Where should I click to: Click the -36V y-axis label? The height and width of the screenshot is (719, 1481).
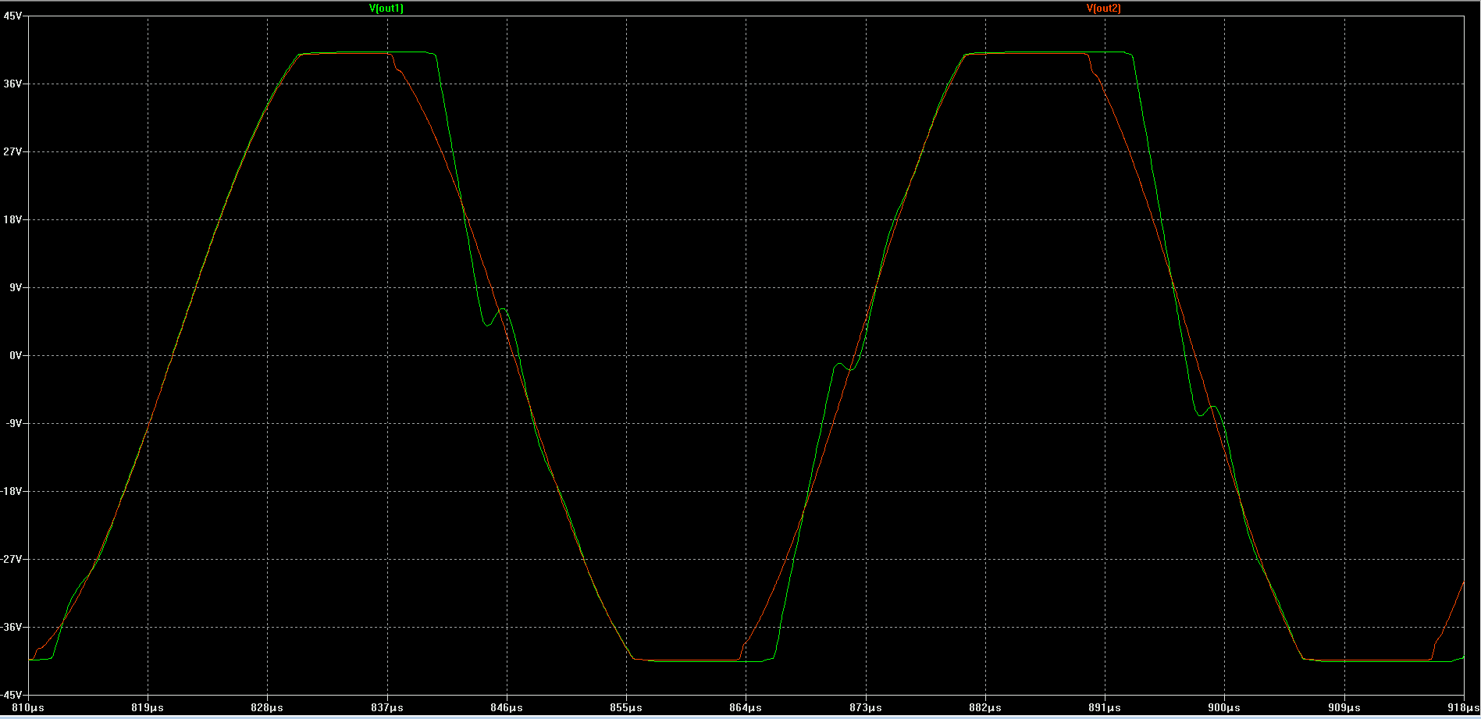pos(12,627)
